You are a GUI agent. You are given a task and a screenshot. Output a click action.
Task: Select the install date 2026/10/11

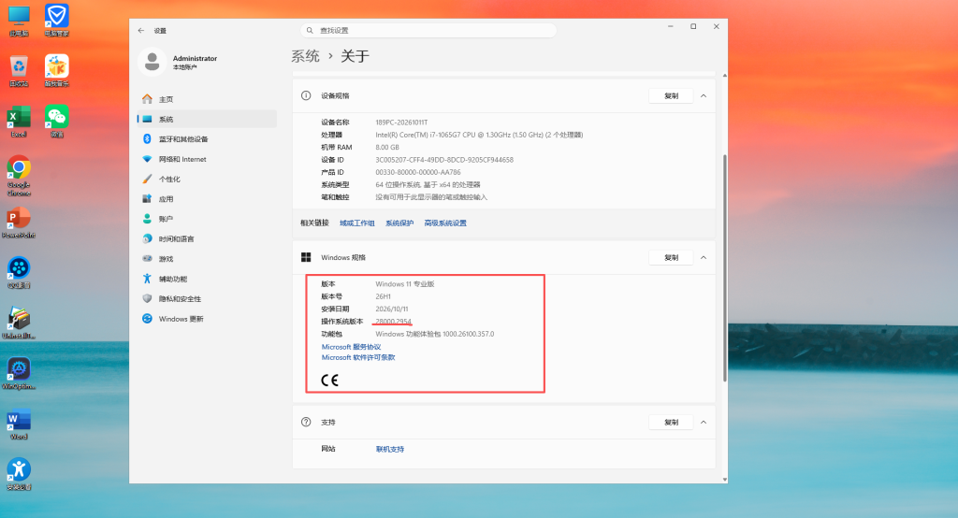[392, 309]
